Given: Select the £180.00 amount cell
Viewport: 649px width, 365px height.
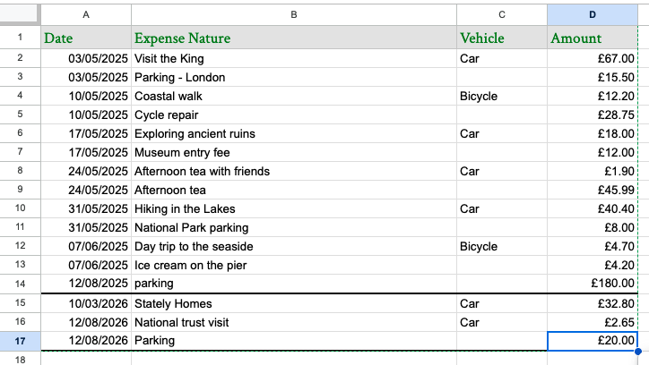Looking at the screenshot, I should pyautogui.click(x=592, y=284).
